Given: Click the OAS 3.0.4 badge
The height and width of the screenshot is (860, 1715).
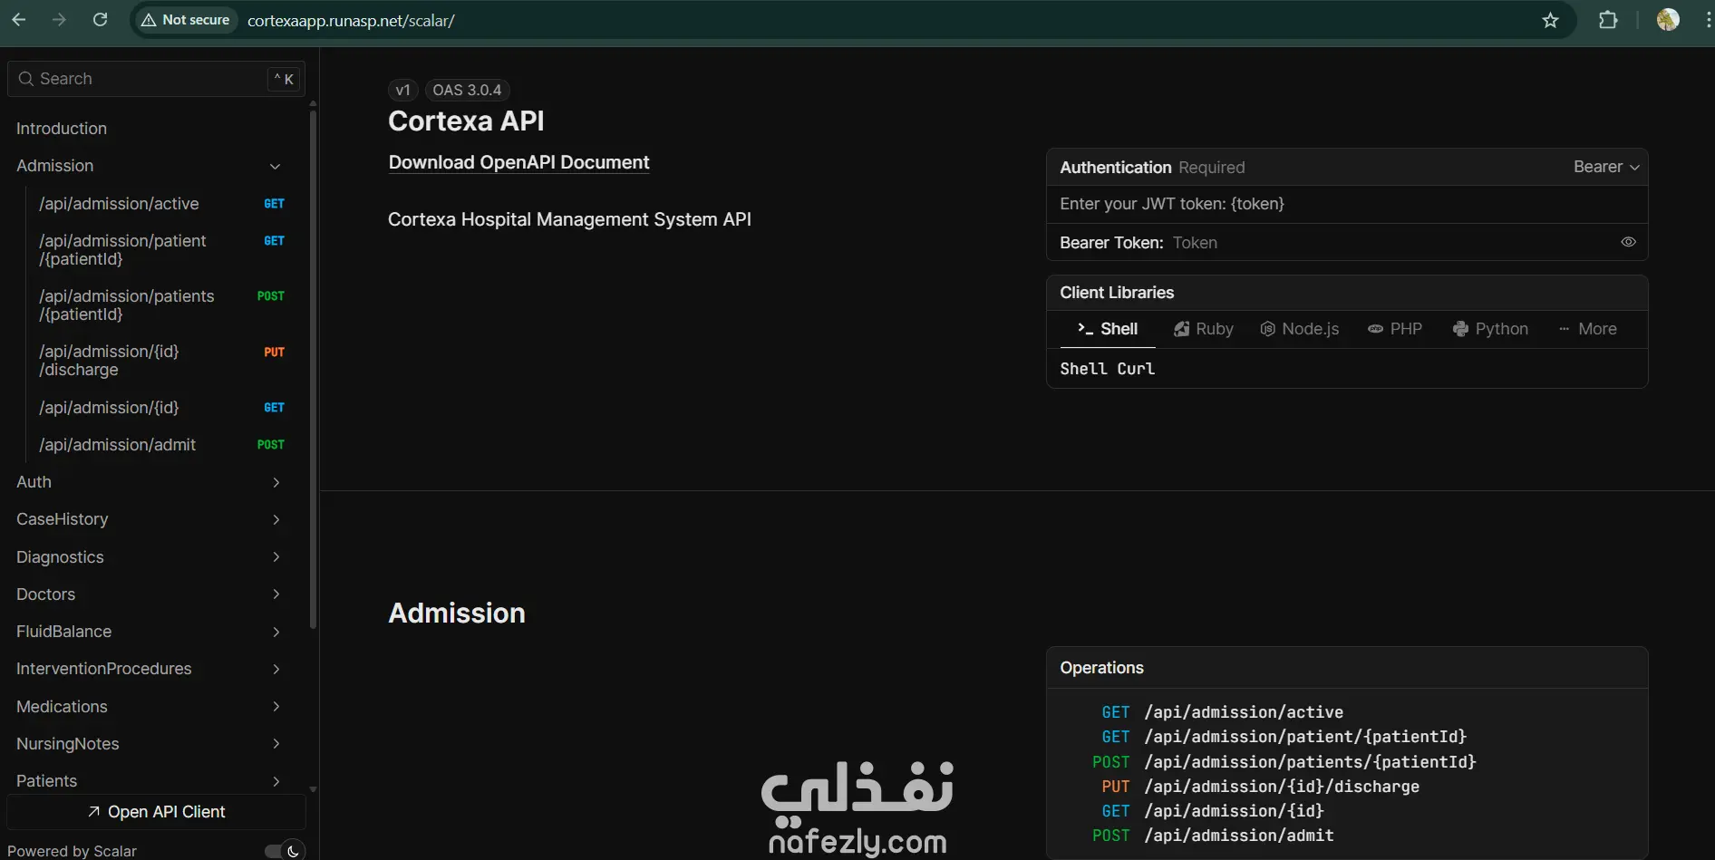Looking at the screenshot, I should point(467,90).
